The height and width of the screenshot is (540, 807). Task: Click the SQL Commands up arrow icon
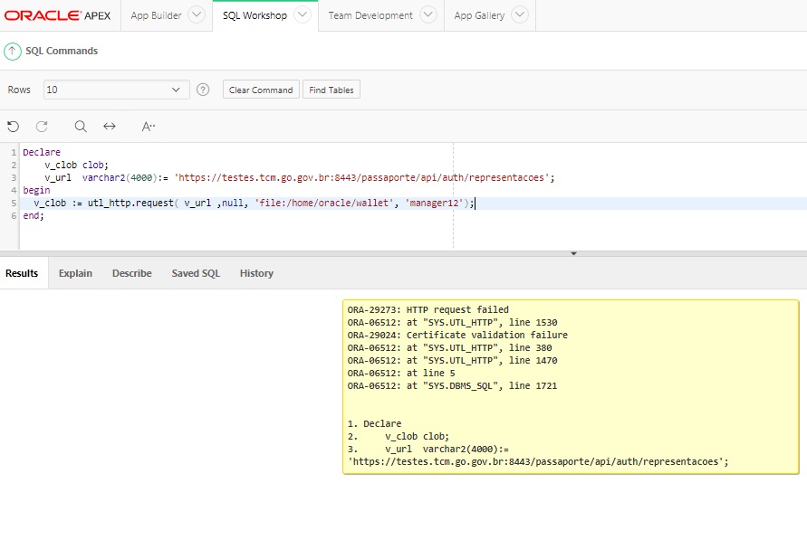tap(13, 52)
